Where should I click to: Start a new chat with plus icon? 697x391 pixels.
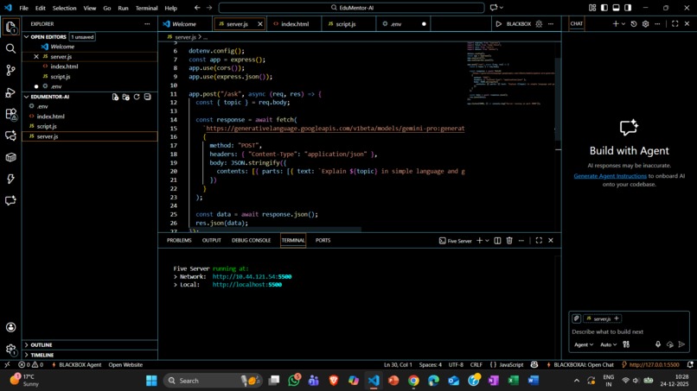click(616, 24)
